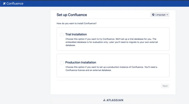189x104 pixels.
Task: Click the Production Installation description text
Action: (x=111, y=69)
